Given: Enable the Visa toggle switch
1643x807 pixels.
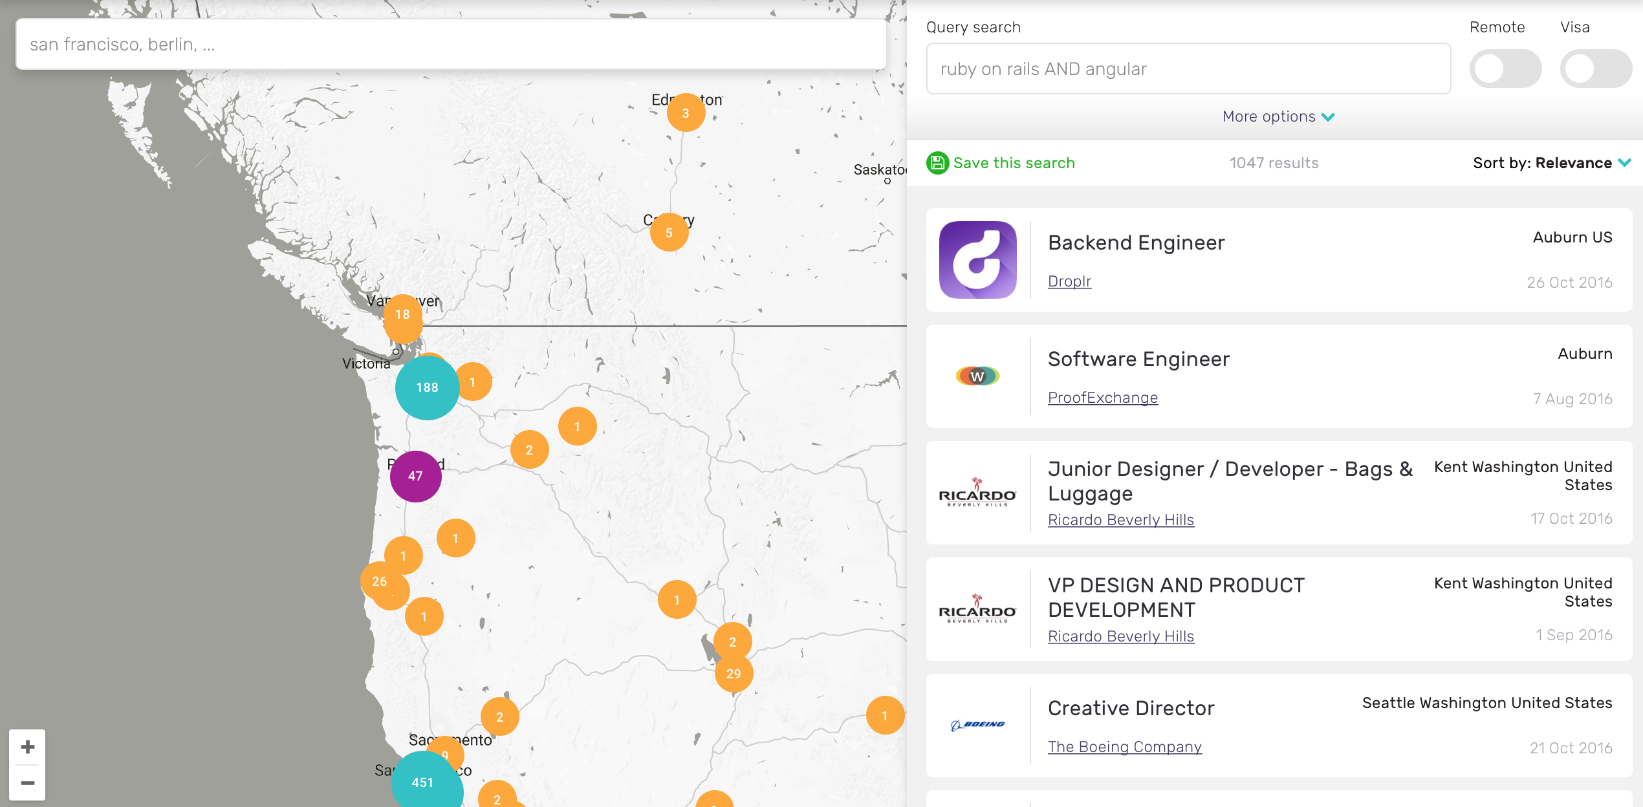Looking at the screenshot, I should pyautogui.click(x=1595, y=69).
